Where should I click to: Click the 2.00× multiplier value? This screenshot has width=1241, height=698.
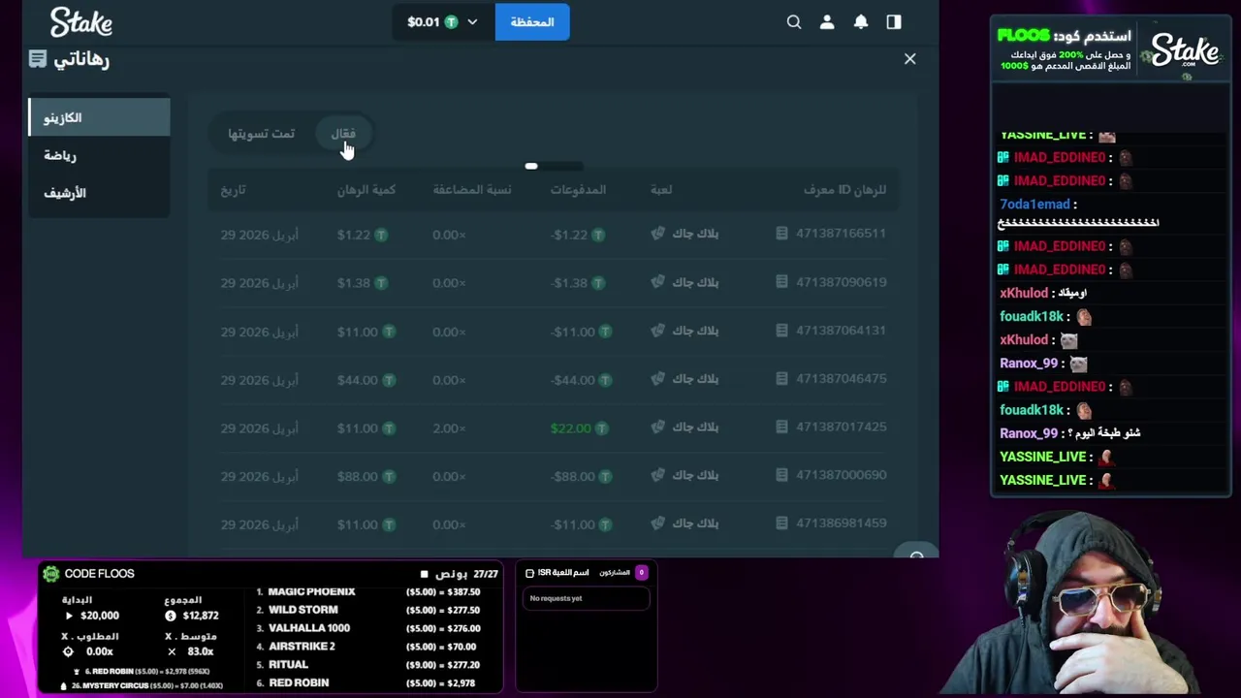[450, 428]
